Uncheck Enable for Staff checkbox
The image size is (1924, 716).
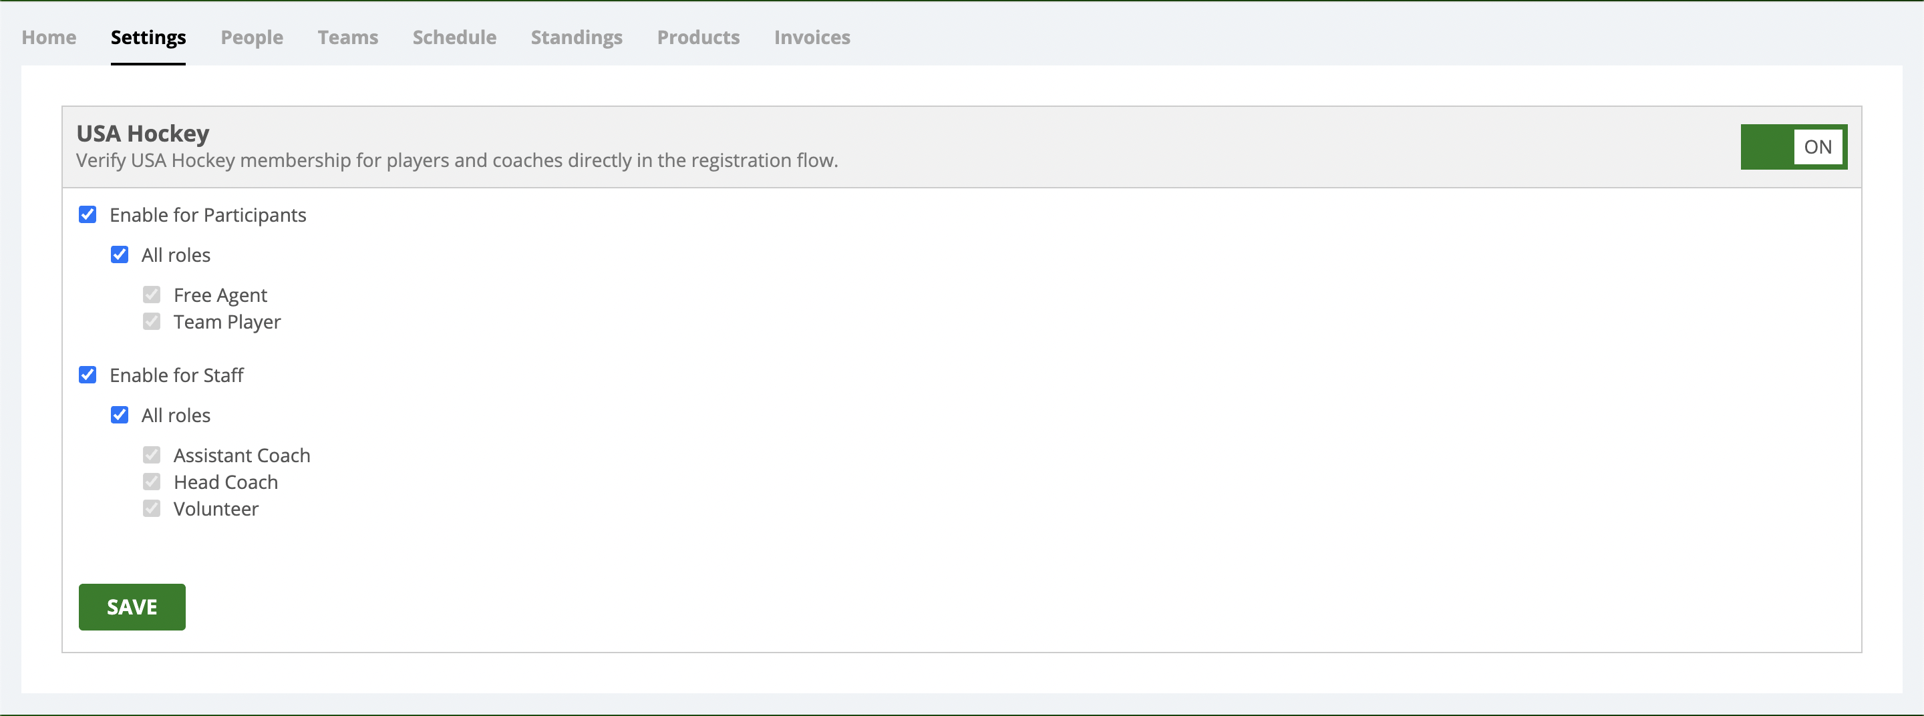88,375
